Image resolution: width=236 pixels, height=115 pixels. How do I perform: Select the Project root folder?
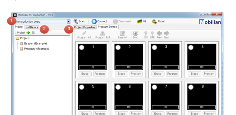(x=25, y=38)
